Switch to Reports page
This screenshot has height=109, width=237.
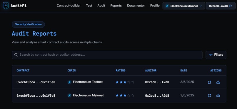[x=116, y=6]
